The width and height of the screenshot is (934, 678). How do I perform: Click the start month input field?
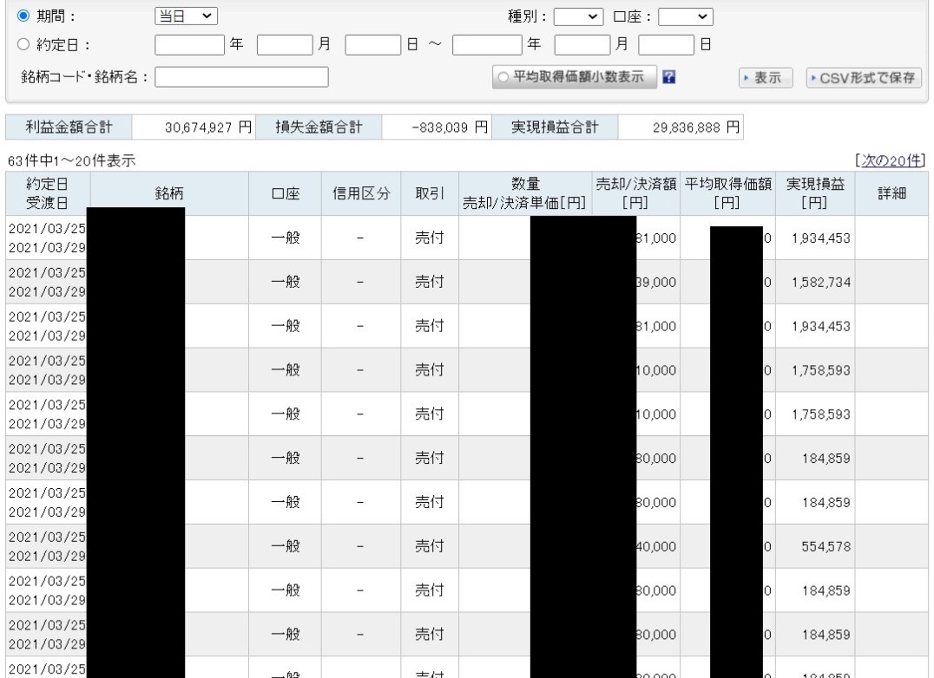(x=285, y=45)
